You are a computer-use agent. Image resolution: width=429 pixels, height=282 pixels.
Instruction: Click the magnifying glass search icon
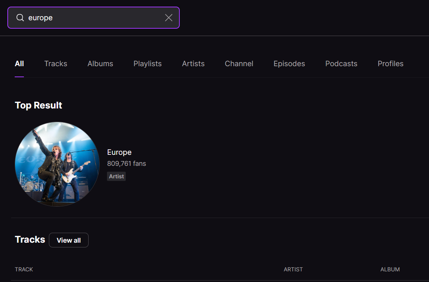tap(20, 18)
